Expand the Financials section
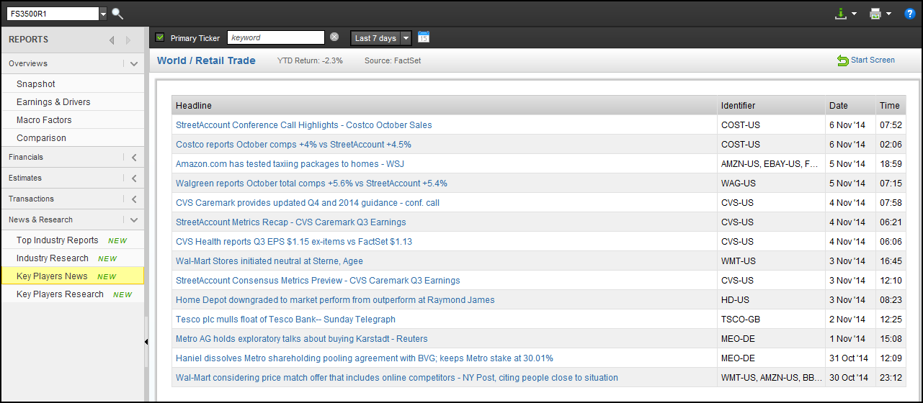The height and width of the screenshot is (403, 923). point(134,158)
